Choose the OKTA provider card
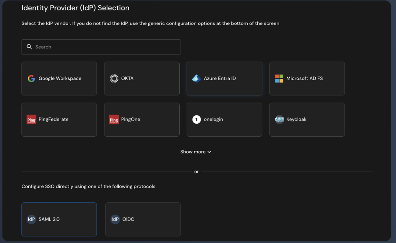The width and height of the screenshot is (396, 243). point(142,79)
